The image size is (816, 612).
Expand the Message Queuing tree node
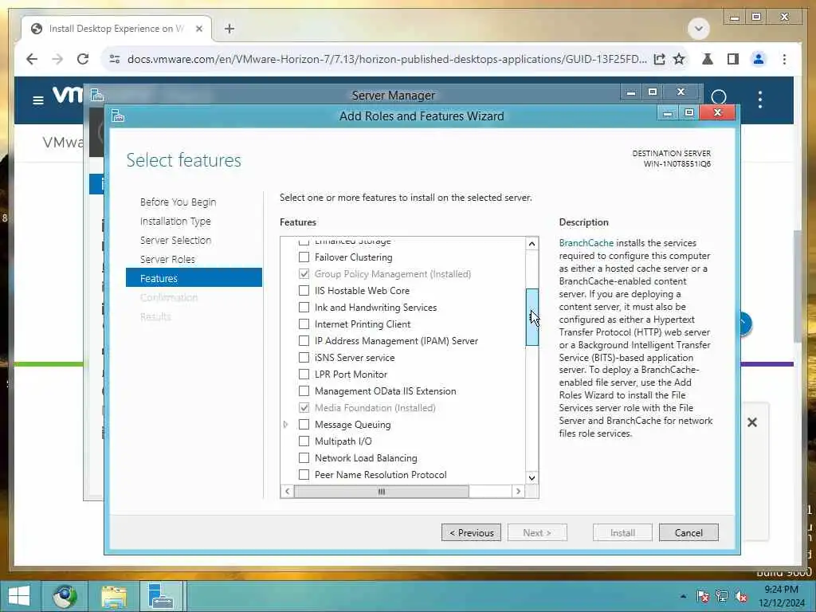pyautogui.click(x=286, y=424)
